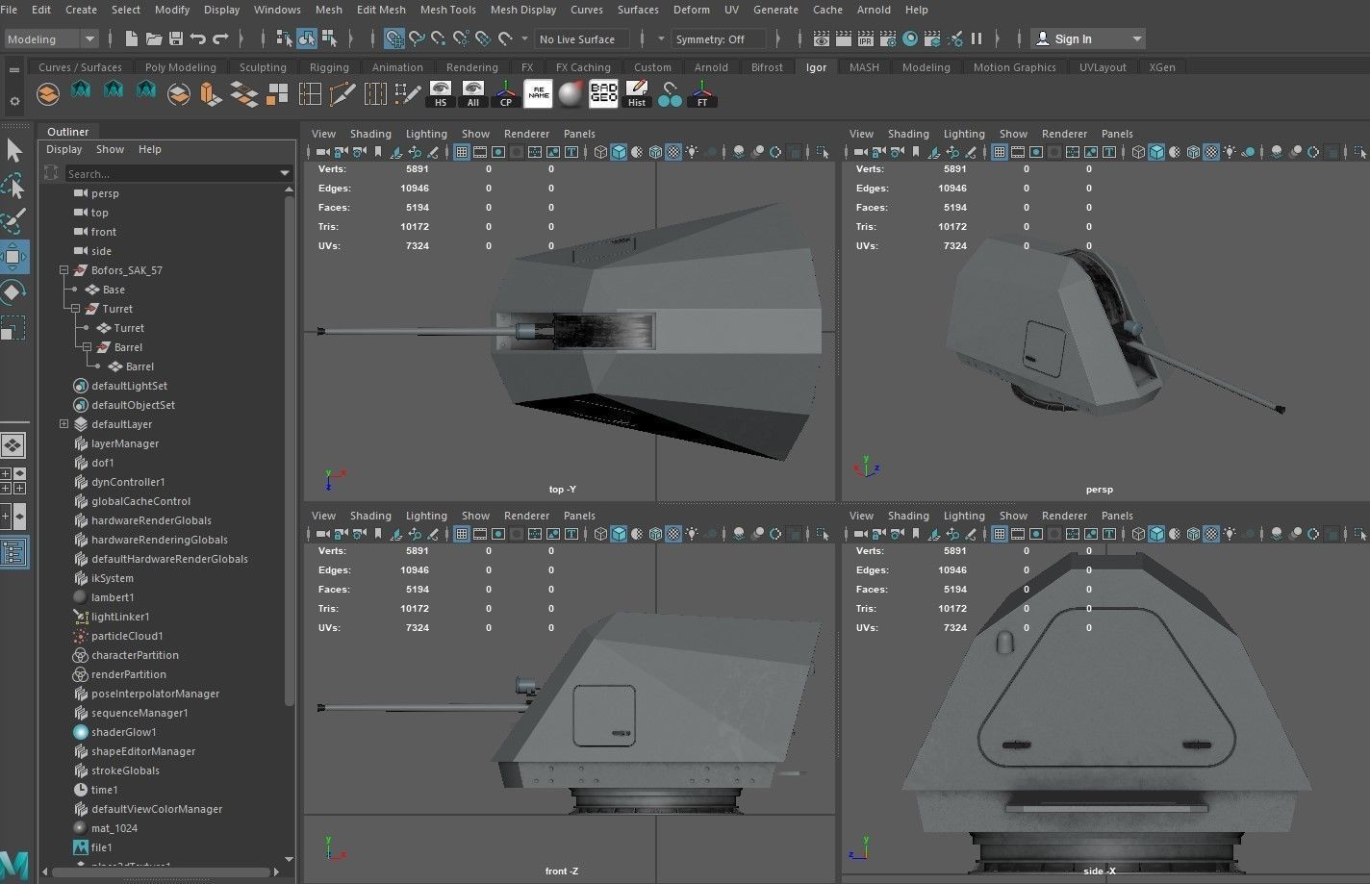The height and width of the screenshot is (884, 1370).
Task: Switch to the Poly Modeling shelf tab
Action: (x=180, y=67)
